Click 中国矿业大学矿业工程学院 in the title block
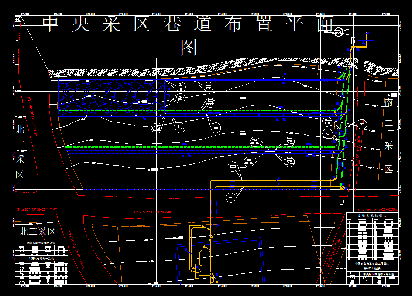Viewport: 412px width, 296px height. tap(372, 264)
